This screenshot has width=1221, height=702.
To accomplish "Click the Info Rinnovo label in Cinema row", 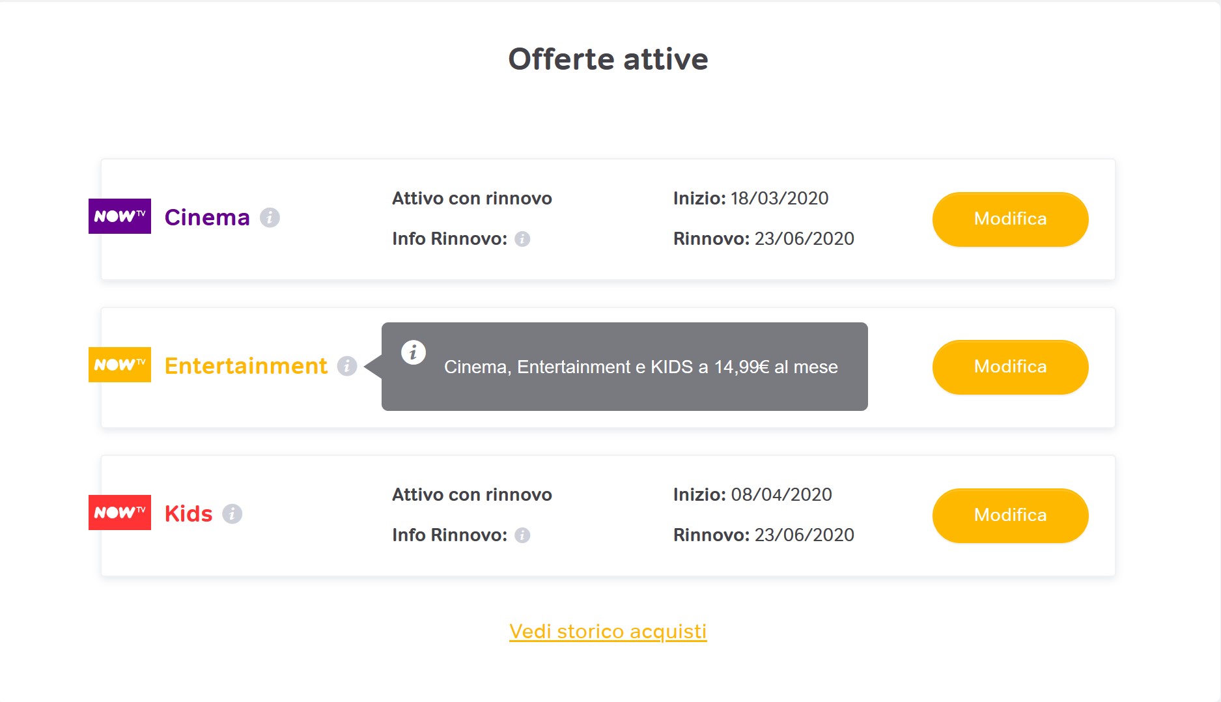I will (x=449, y=239).
